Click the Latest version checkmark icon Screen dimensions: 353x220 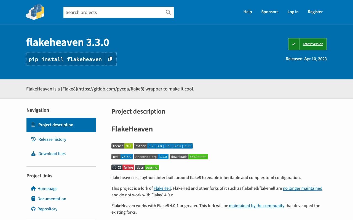point(294,44)
